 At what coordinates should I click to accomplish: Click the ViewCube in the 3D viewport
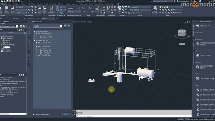pos(182,33)
